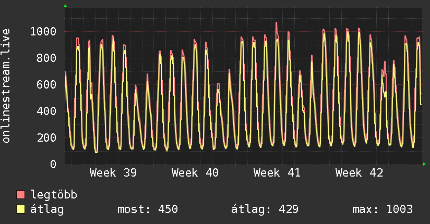
Task: Select the Week 39 axis label
Action: tap(113, 173)
